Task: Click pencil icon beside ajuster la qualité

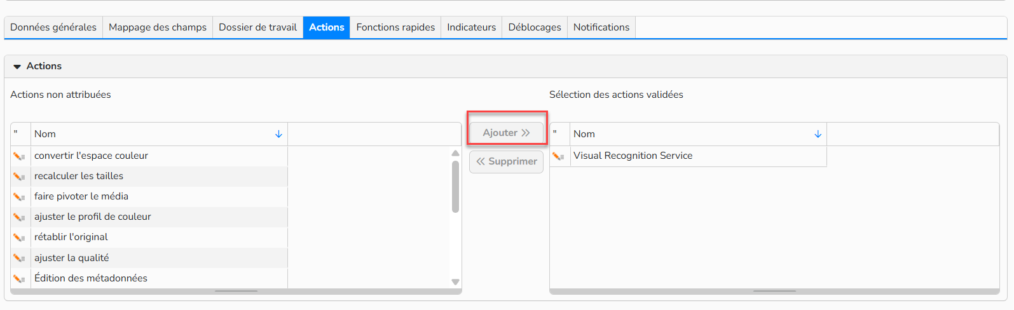Action: coord(19,259)
